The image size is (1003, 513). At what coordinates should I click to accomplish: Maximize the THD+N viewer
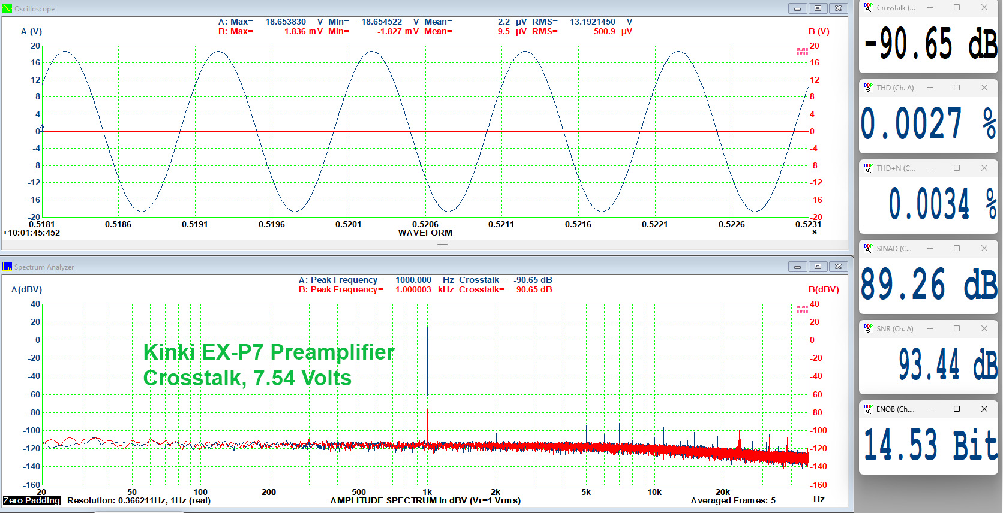click(x=957, y=168)
